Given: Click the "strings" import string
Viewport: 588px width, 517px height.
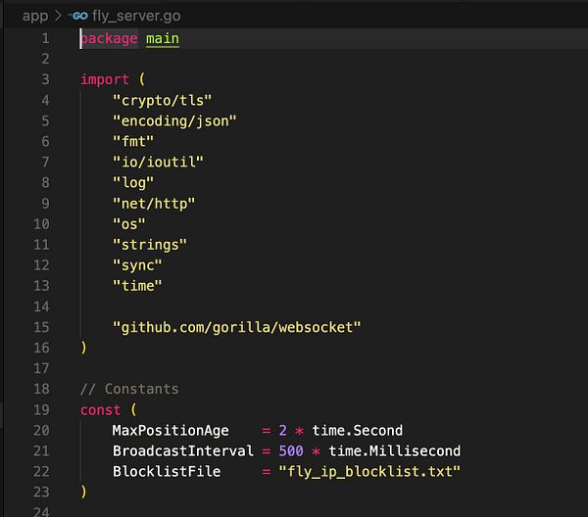Looking at the screenshot, I should tap(150, 245).
